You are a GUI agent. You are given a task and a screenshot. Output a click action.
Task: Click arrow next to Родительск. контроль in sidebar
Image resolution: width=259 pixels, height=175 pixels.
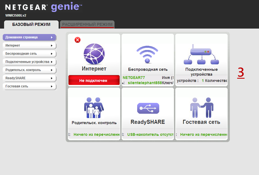pos(52,70)
